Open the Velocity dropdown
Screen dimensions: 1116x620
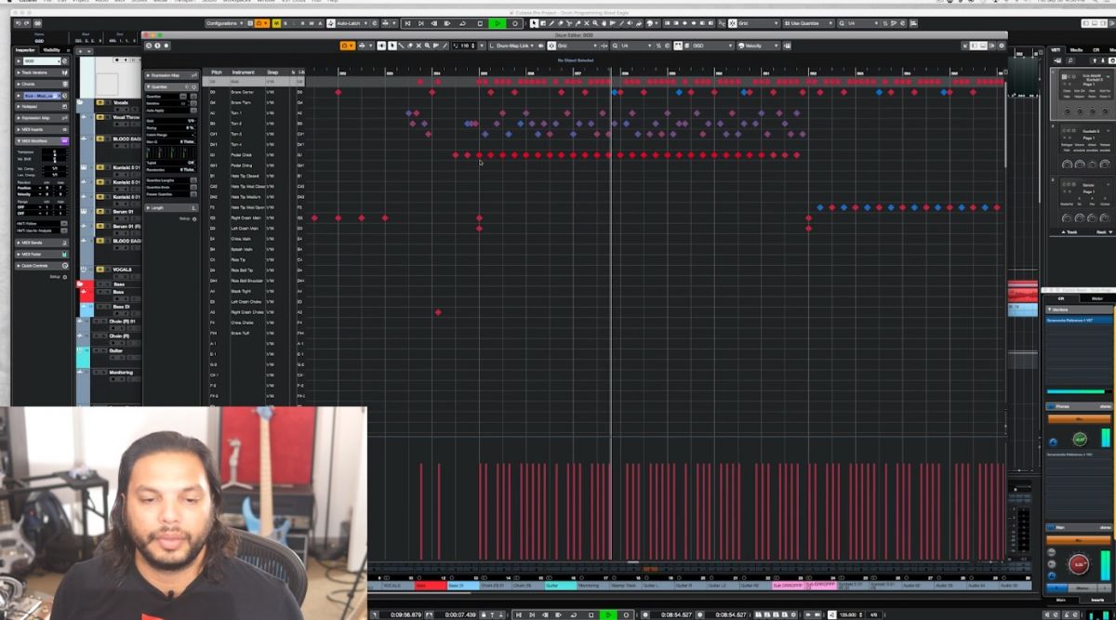pyautogui.click(x=753, y=45)
